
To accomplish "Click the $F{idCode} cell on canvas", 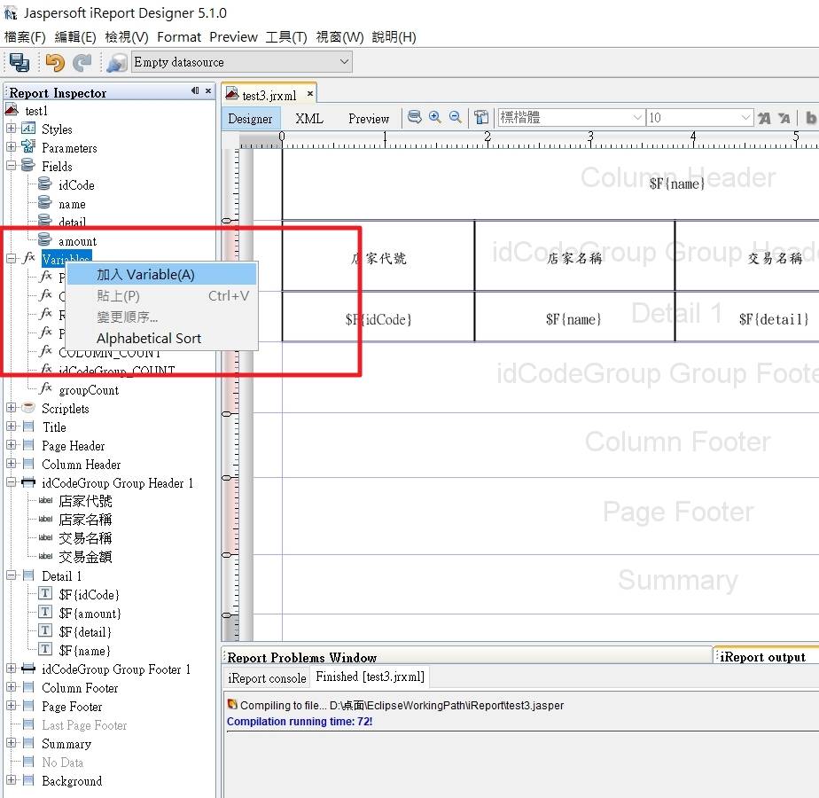I will click(378, 319).
